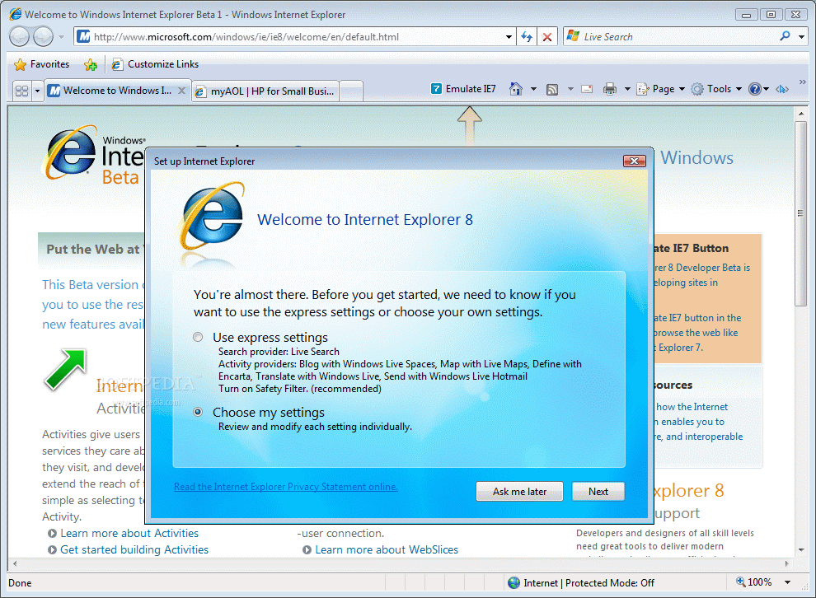Image resolution: width=816 pixels, height=598 pixels.
Task: Click the Emulate IE7 toolbar button
Action: [464, 89]
